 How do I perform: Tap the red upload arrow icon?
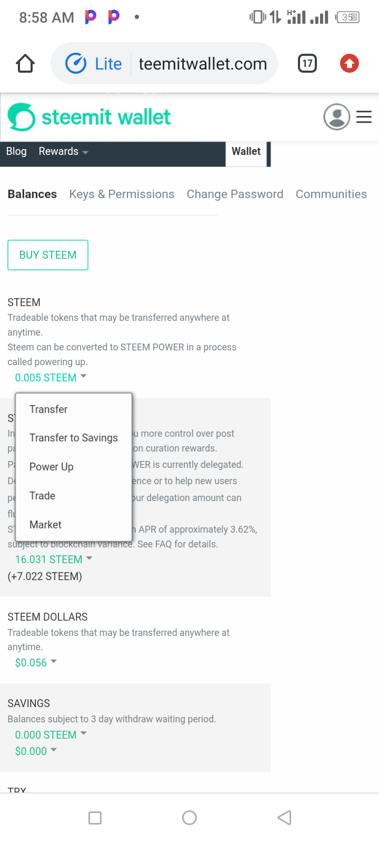[x=349, y=64]
